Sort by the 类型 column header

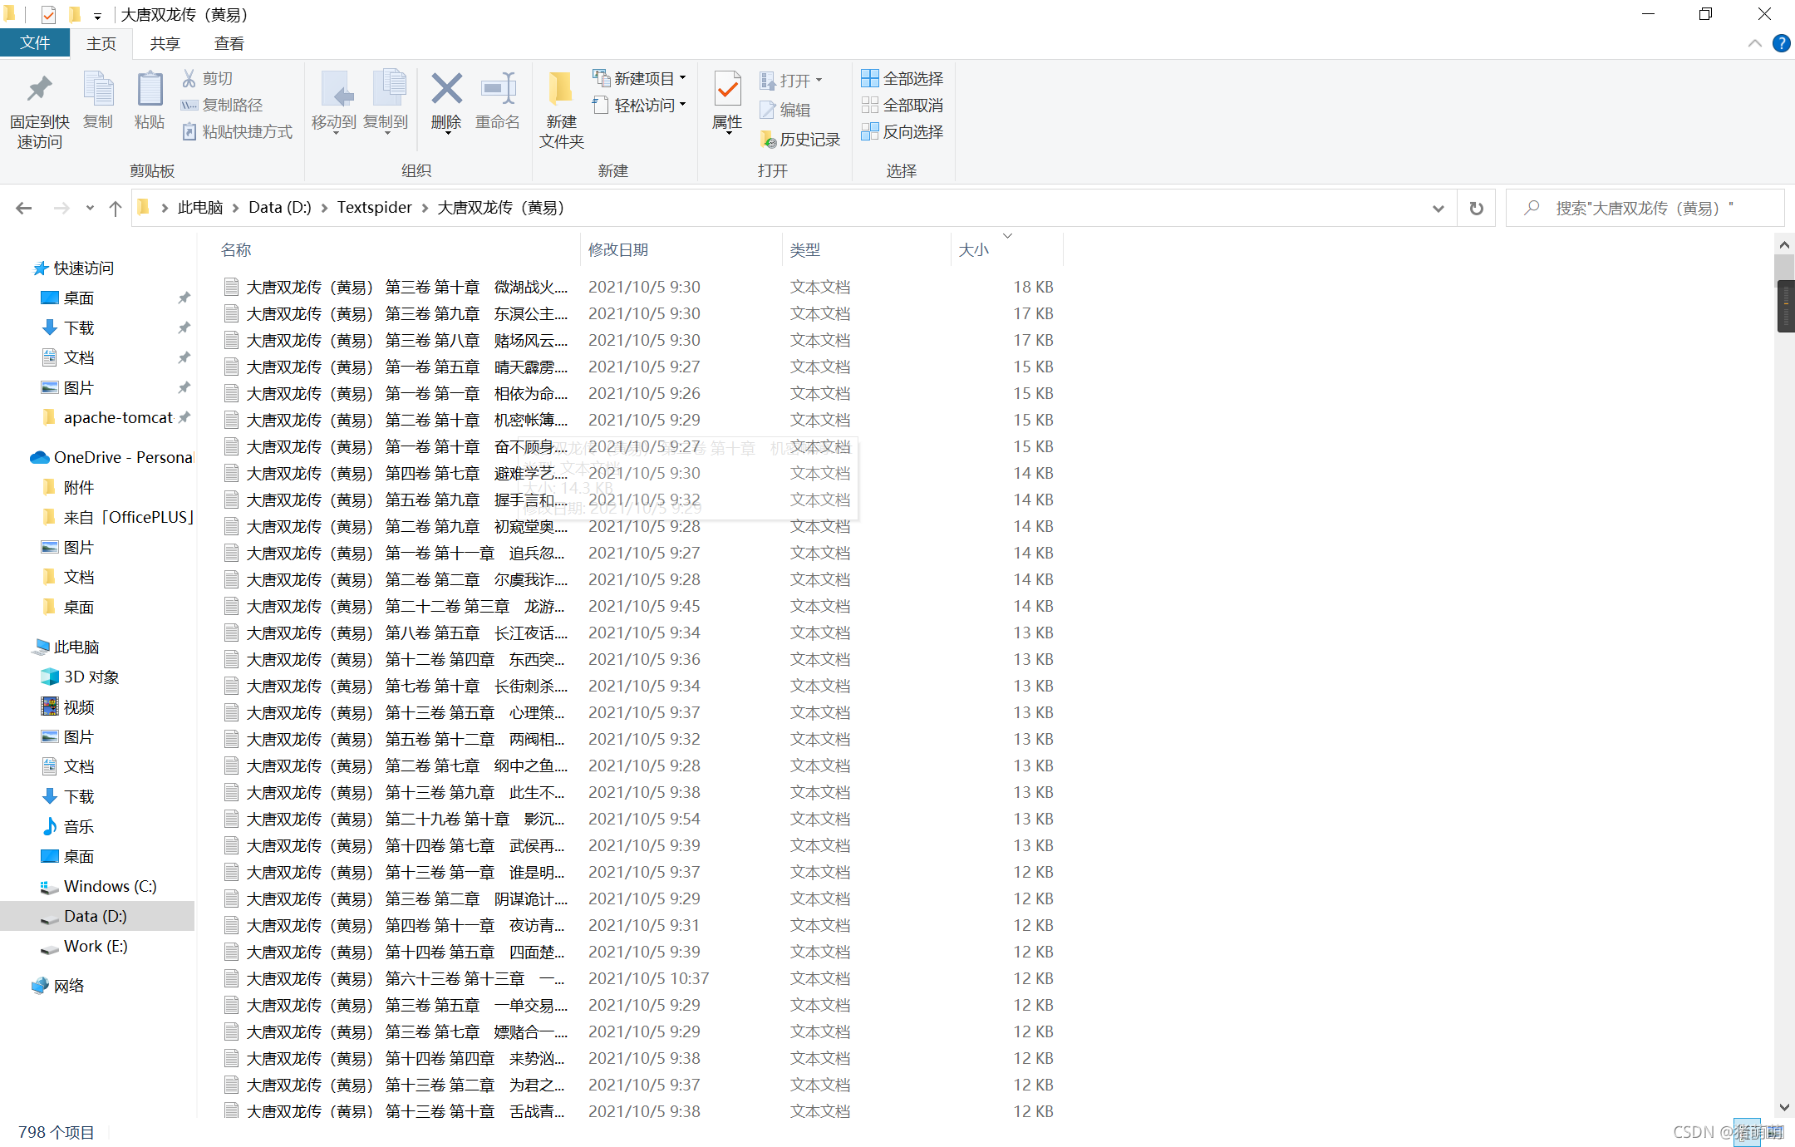[x=866, y=249]
